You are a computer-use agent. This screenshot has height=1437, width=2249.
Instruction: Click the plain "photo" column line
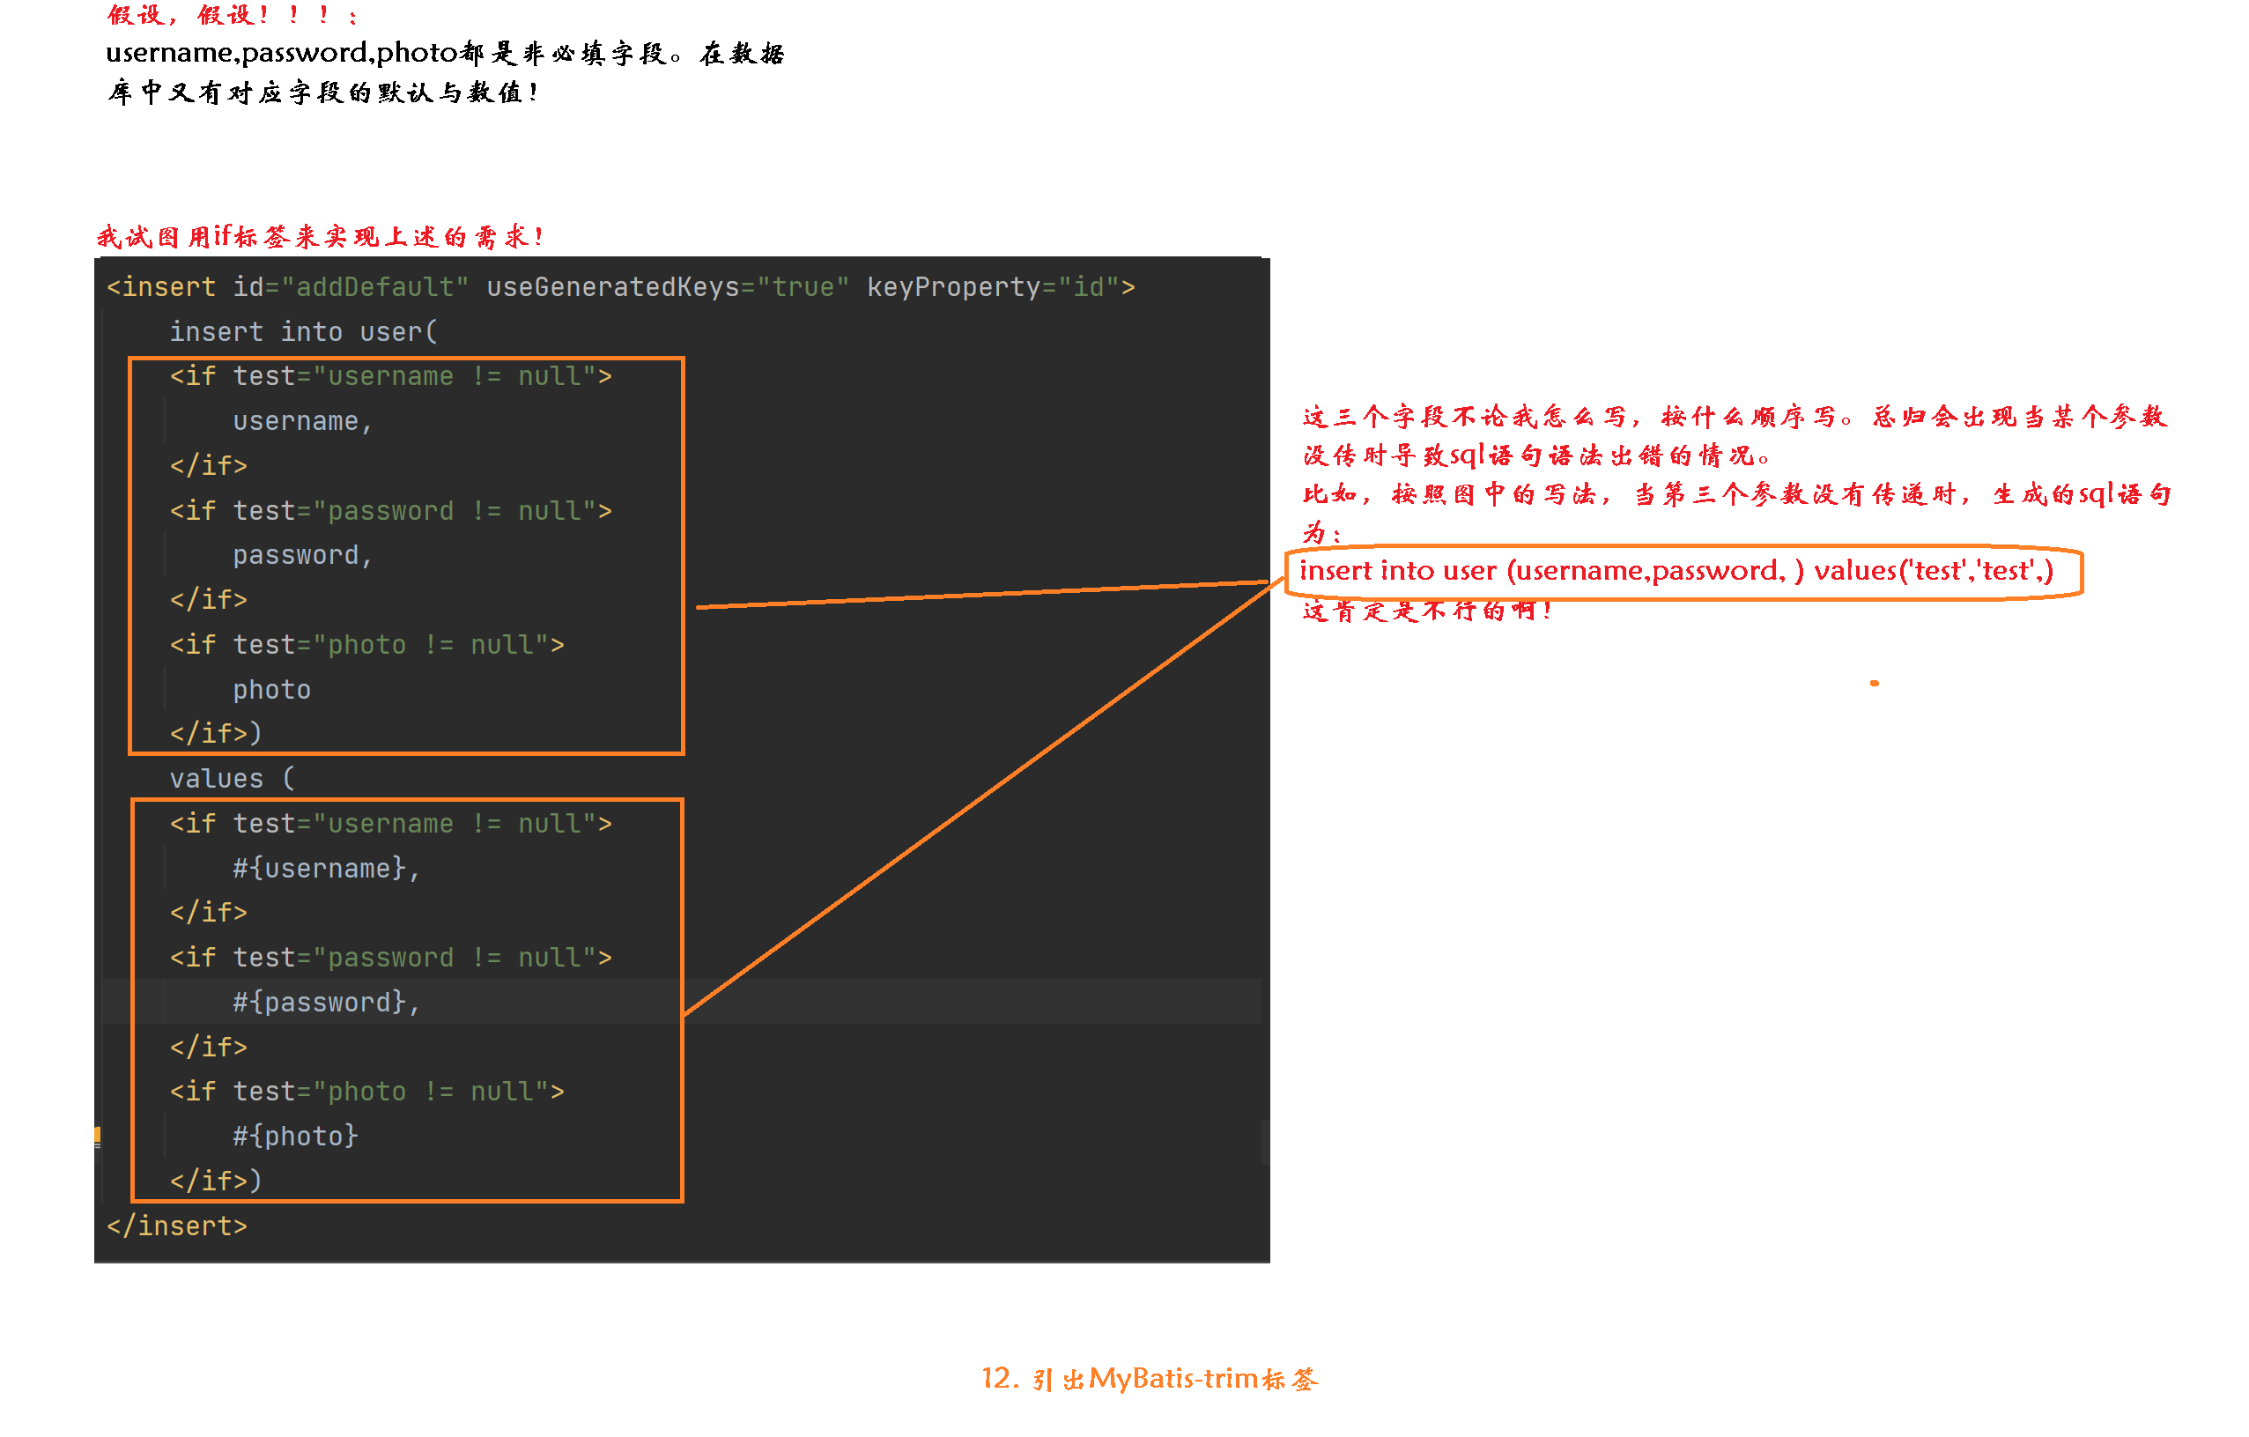click(x=270, y=690)
